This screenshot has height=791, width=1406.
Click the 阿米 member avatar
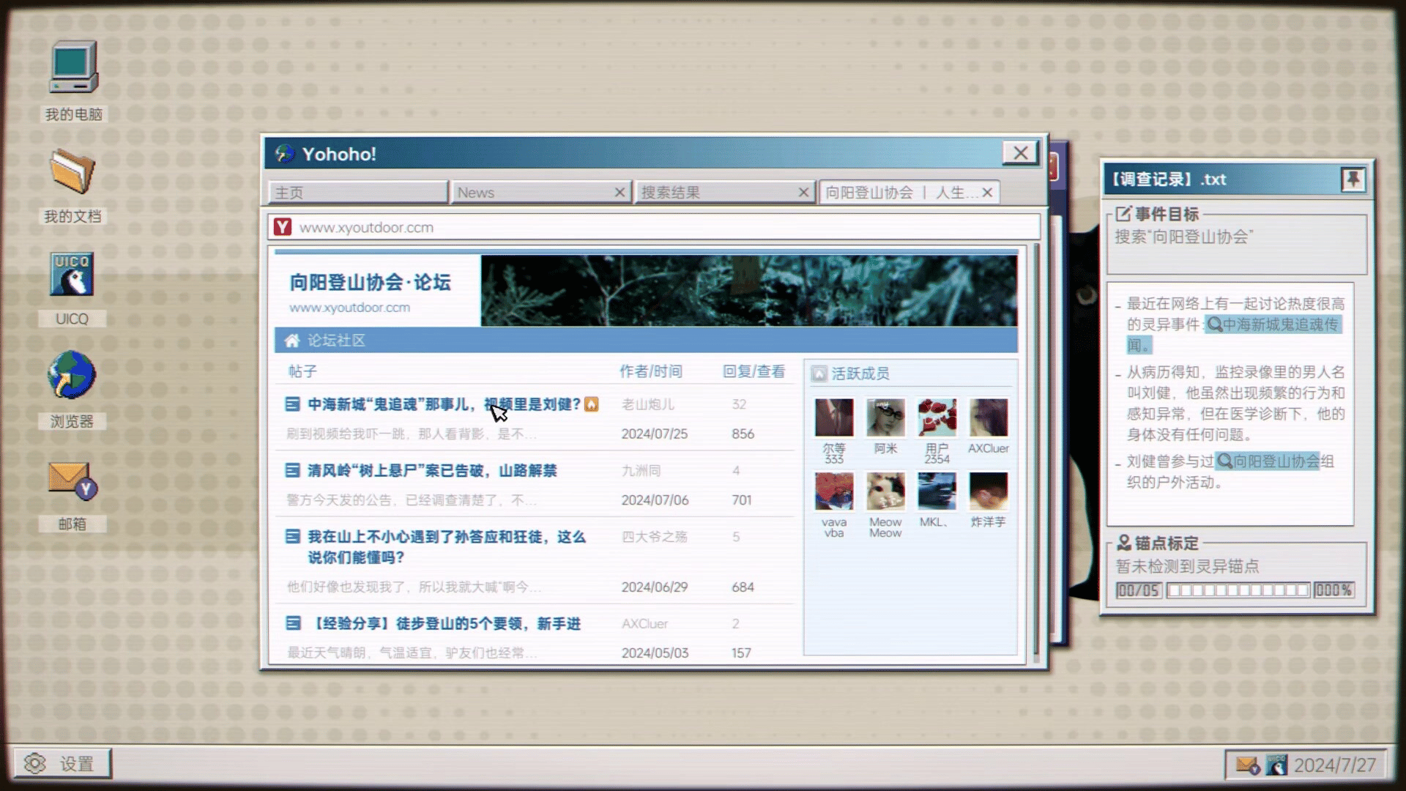point(885,417)
